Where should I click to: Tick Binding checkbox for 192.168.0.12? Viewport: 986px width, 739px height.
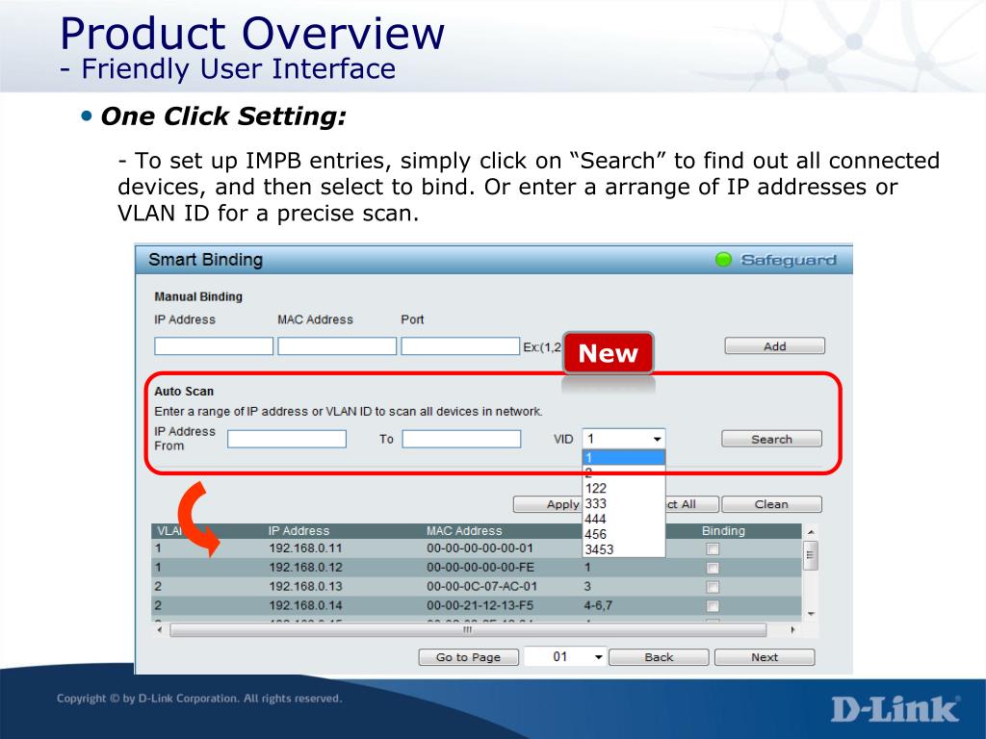[x=712, y=568]
